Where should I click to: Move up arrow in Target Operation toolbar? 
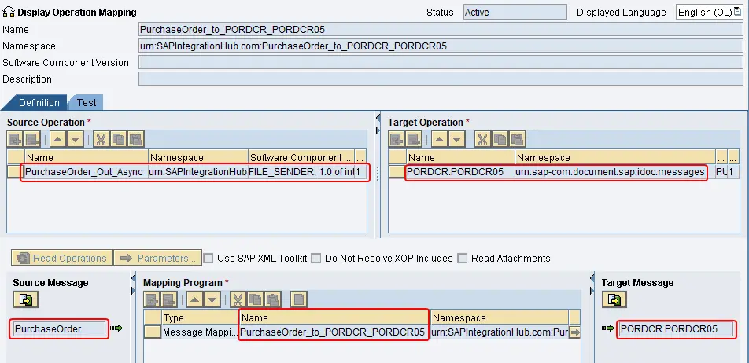pyautogui.click(x=439, y=139)
